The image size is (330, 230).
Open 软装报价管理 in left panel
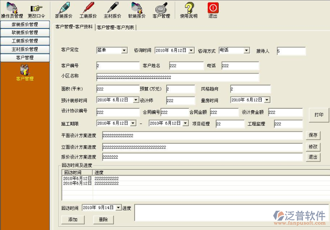25,32
